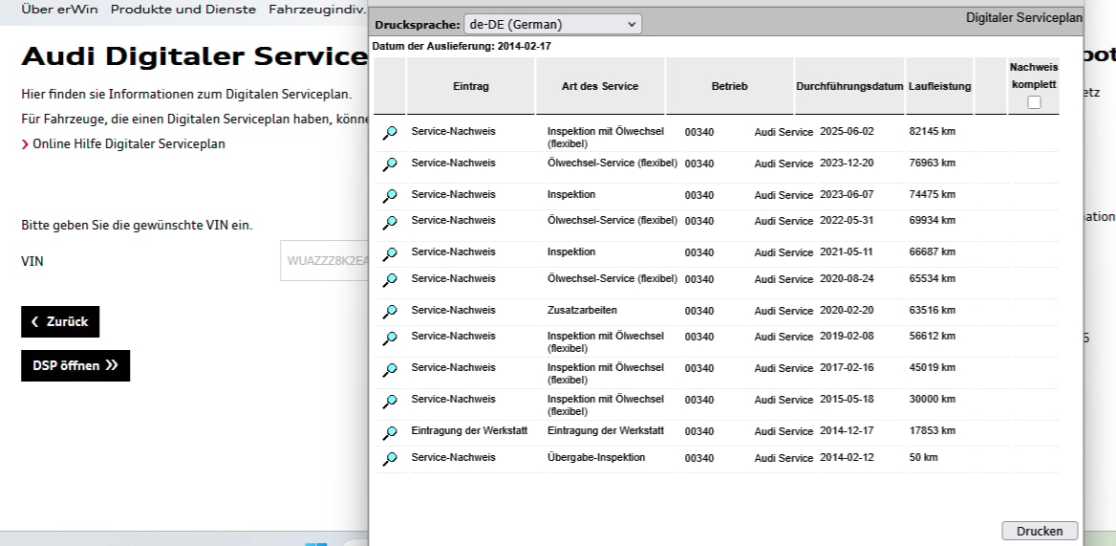Click the date 2021-05-11
Image resolution: width=1116 pixels, height=546 pixels.
pyautogui.click(x=847, y=252)
